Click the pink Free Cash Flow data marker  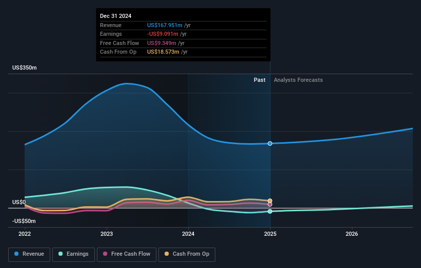(x=270, y=205)
